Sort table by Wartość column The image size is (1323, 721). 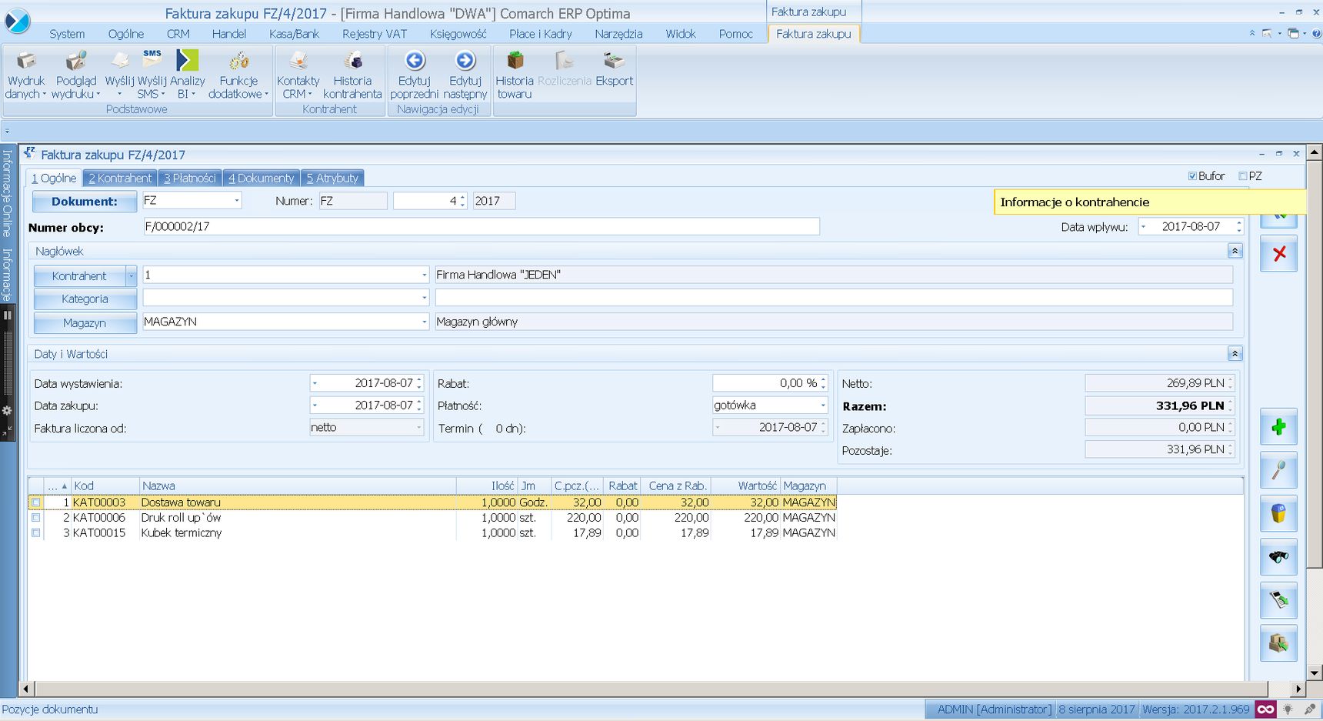coord(745,486)
